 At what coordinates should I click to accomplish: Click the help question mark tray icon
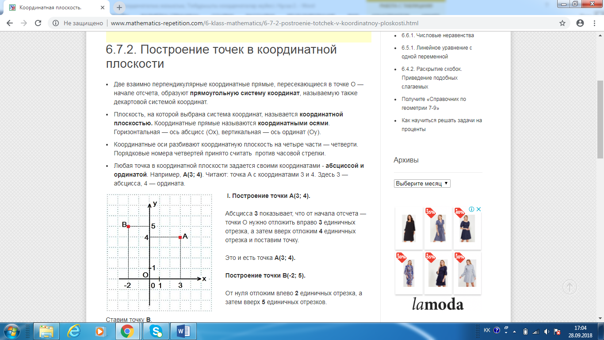point(497,331)
